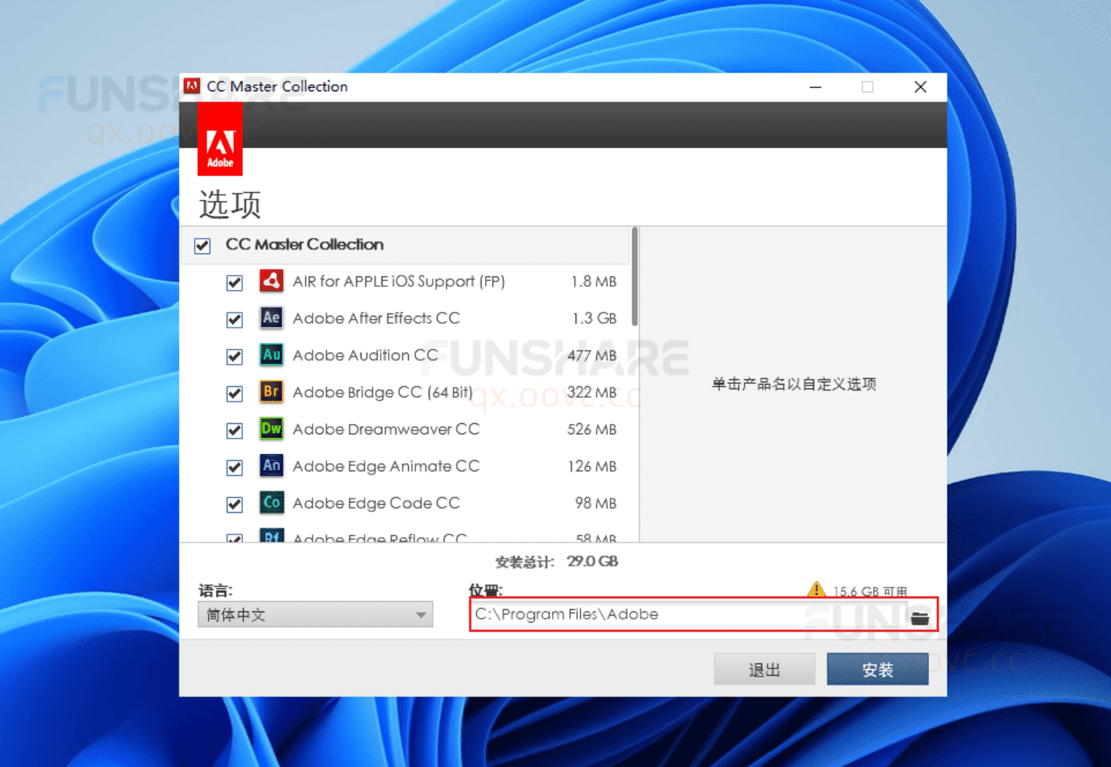This screenshot has width=1111, height=767.
Task: Click the Bridge Br icon
Action: (271, 392)
